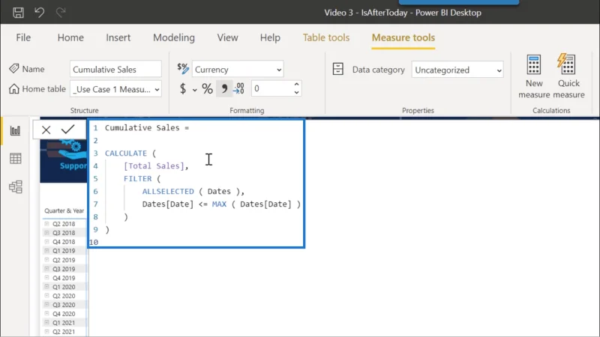Cancel the formula with X button
The width and height of the screenshot is (600, 337).
tap(46, 130)
